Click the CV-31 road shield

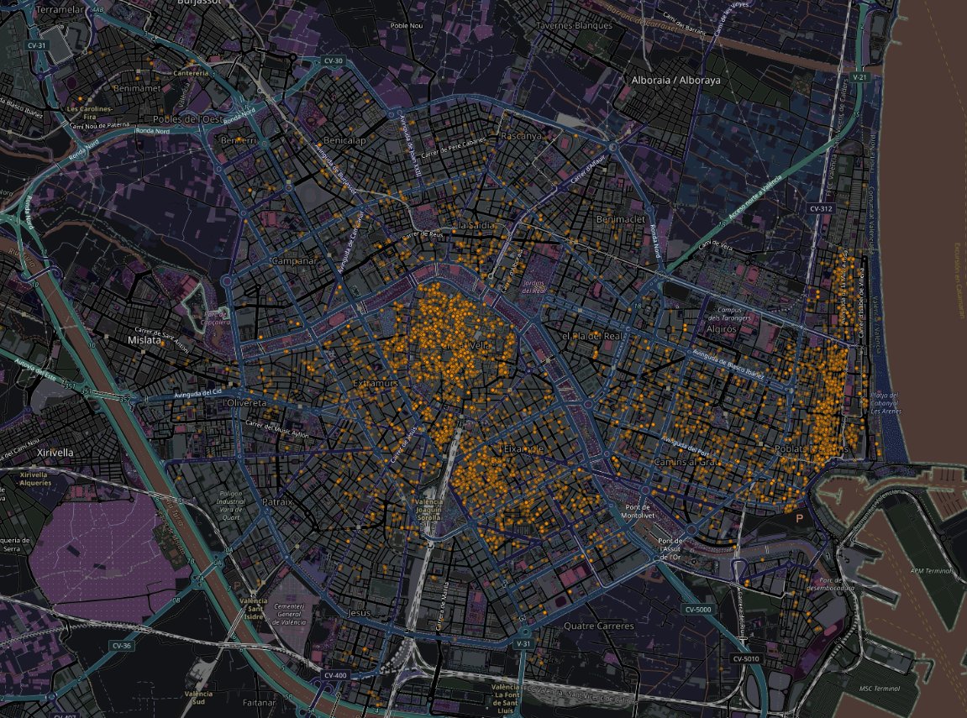click(36, 45)
